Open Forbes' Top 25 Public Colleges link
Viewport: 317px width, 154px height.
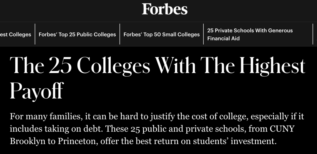click(77, 34)
